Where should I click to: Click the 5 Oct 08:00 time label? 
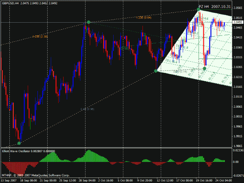(125, 181)
